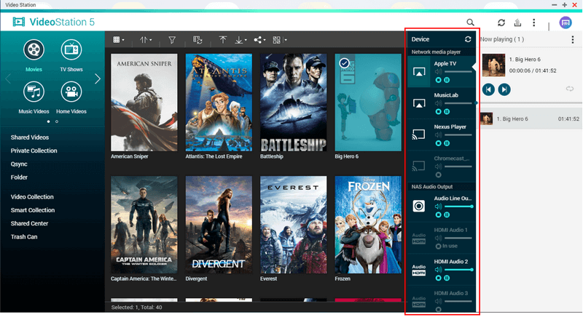This screenshot has height=317, width=583.
Task: Pause playback on HDMI Audio 2
Action: [447, 278]
